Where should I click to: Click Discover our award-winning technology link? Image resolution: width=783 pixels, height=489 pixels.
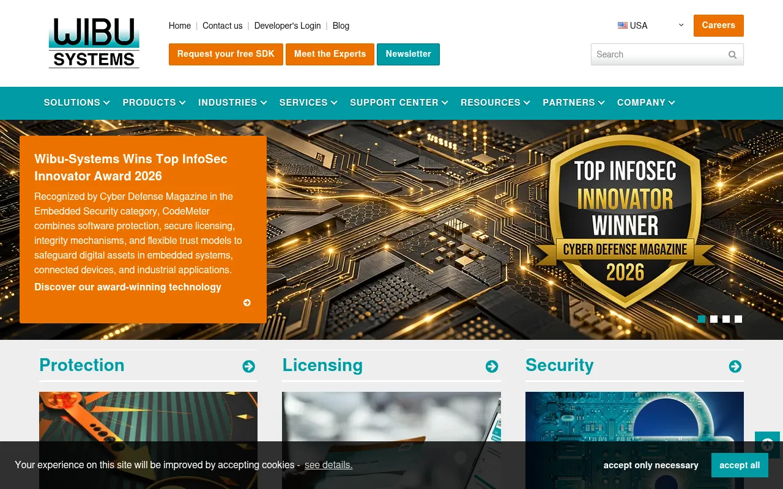(128, 287)
